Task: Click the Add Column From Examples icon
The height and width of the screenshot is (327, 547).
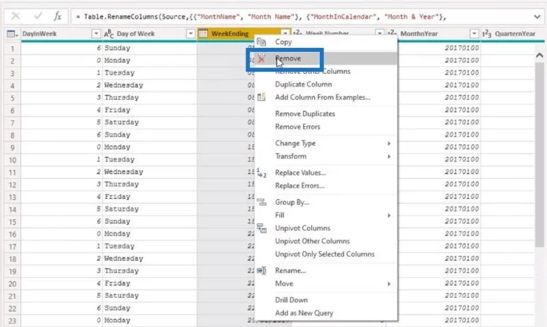Action: tap(261, 97)
